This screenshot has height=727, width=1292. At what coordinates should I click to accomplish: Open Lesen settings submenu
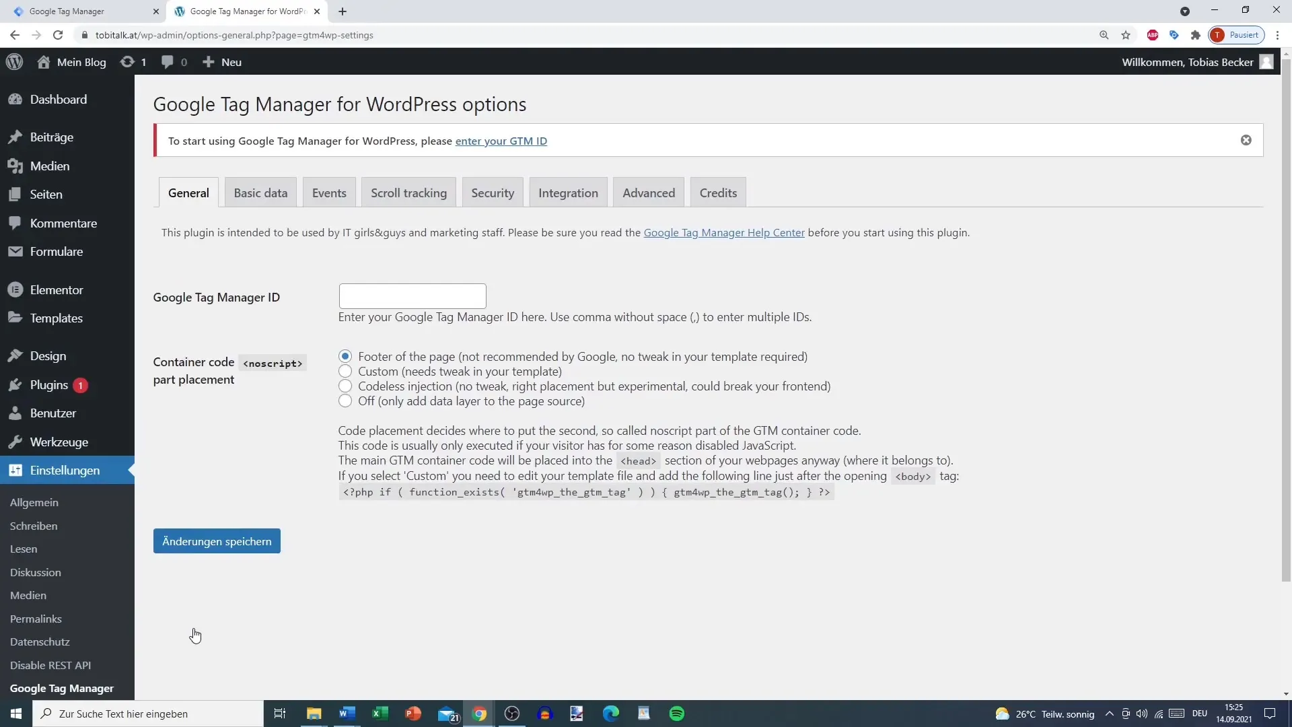(x=24, y=549)
